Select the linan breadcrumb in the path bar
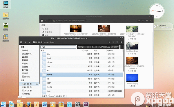 pos(52,42)
